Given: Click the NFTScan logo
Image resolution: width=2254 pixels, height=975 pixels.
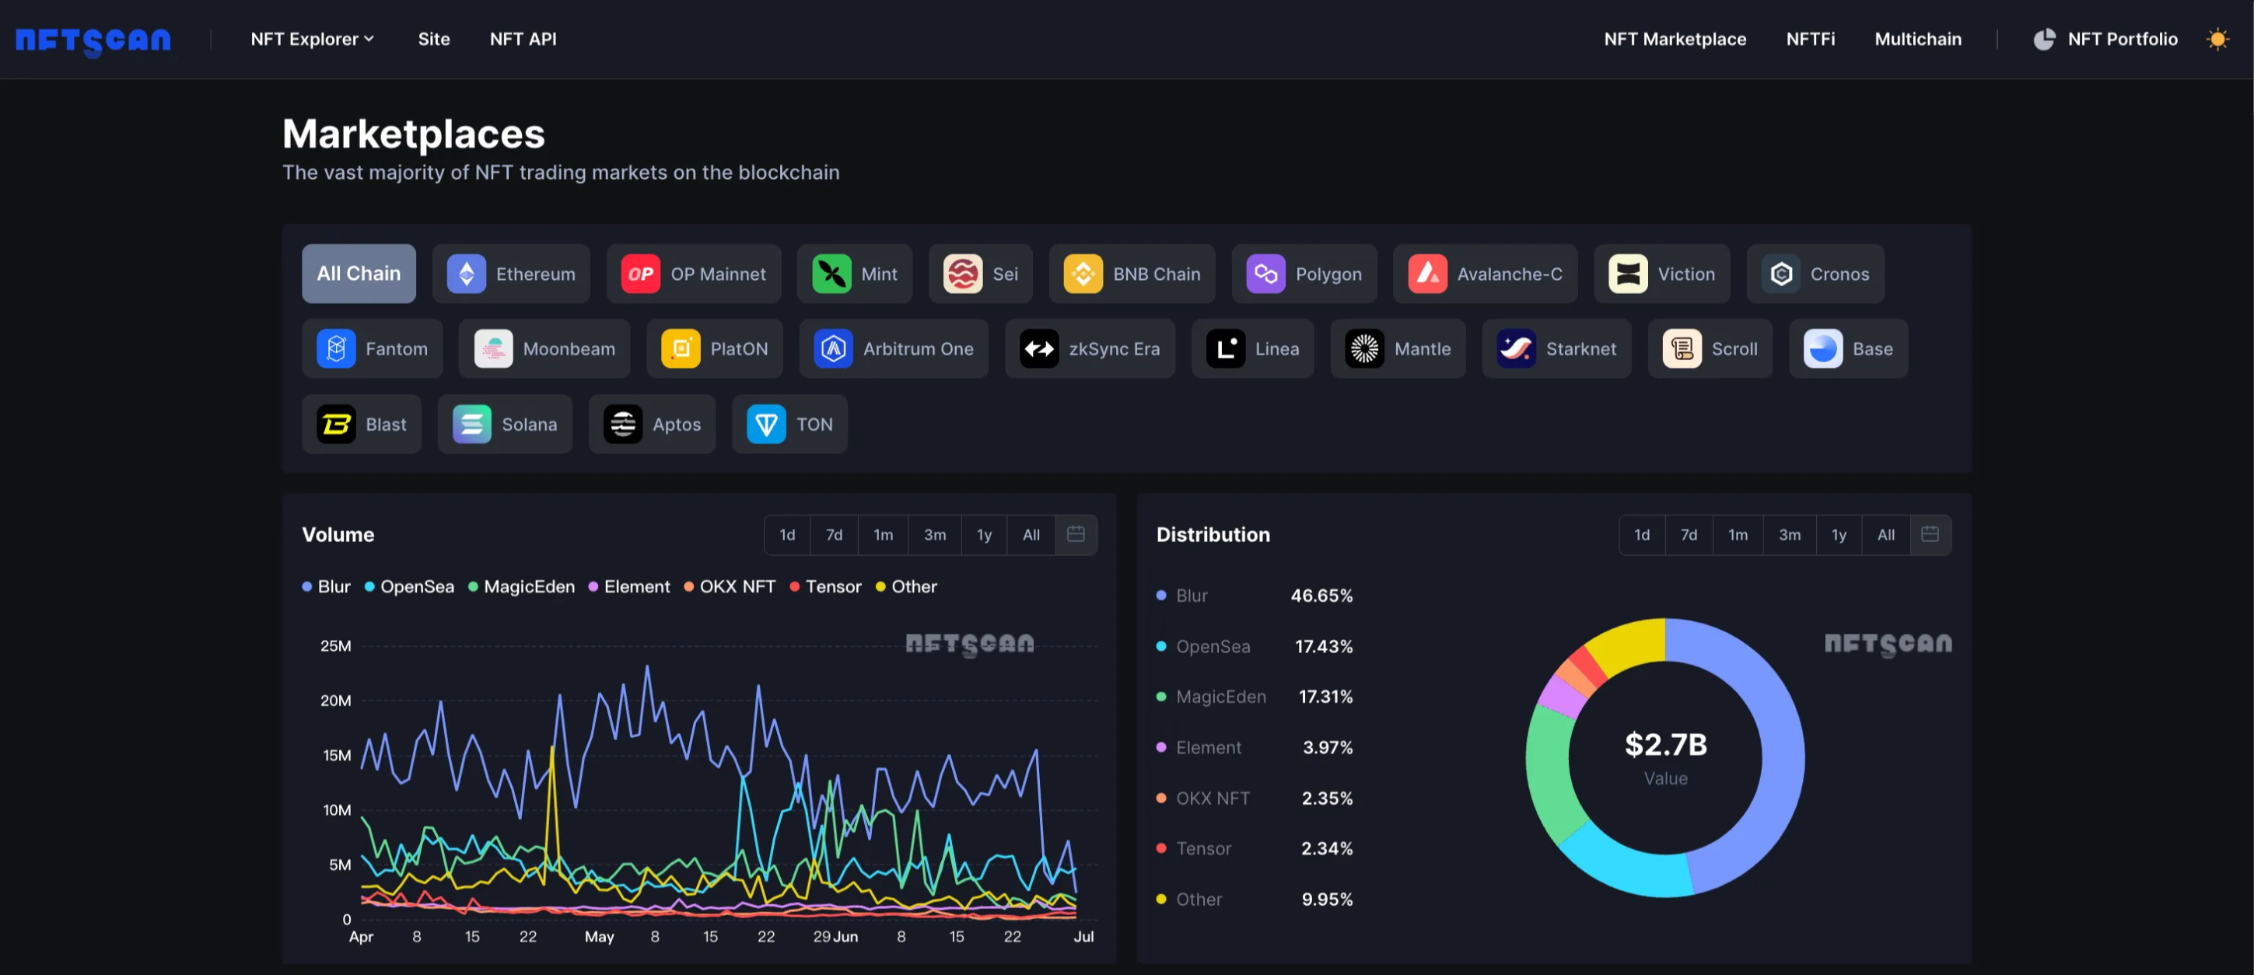Looking at the screenshot, I should pos(93,40).
